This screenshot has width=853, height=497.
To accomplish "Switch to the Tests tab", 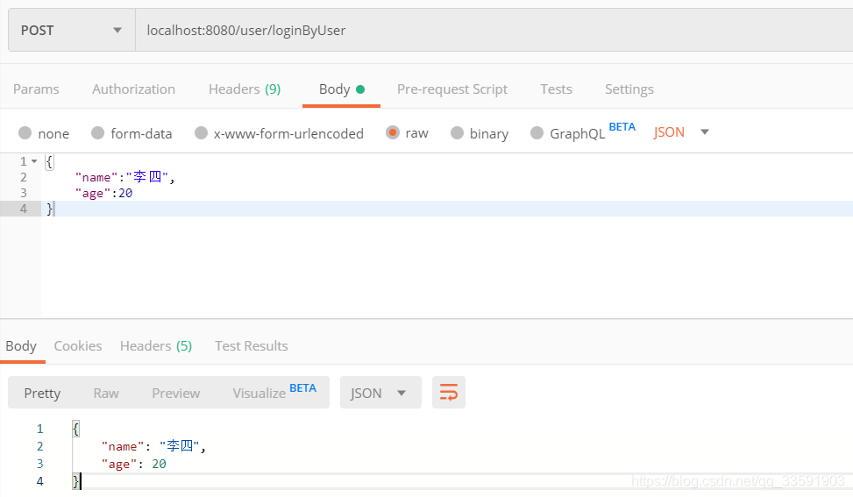I will pos(556,89).
